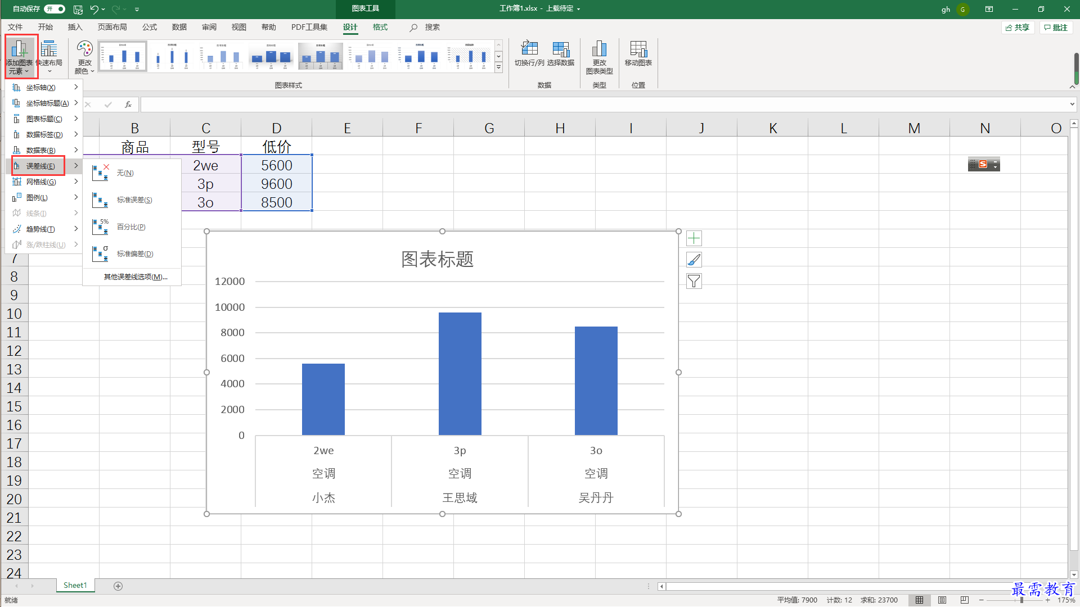Open the File tab
The width and height of the screenshot is (1080, 607).
tap(15, 28)
